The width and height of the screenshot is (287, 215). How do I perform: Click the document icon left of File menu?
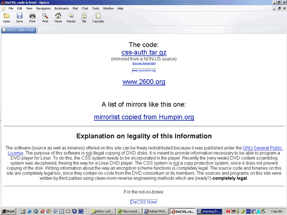(x=4, y=9)
